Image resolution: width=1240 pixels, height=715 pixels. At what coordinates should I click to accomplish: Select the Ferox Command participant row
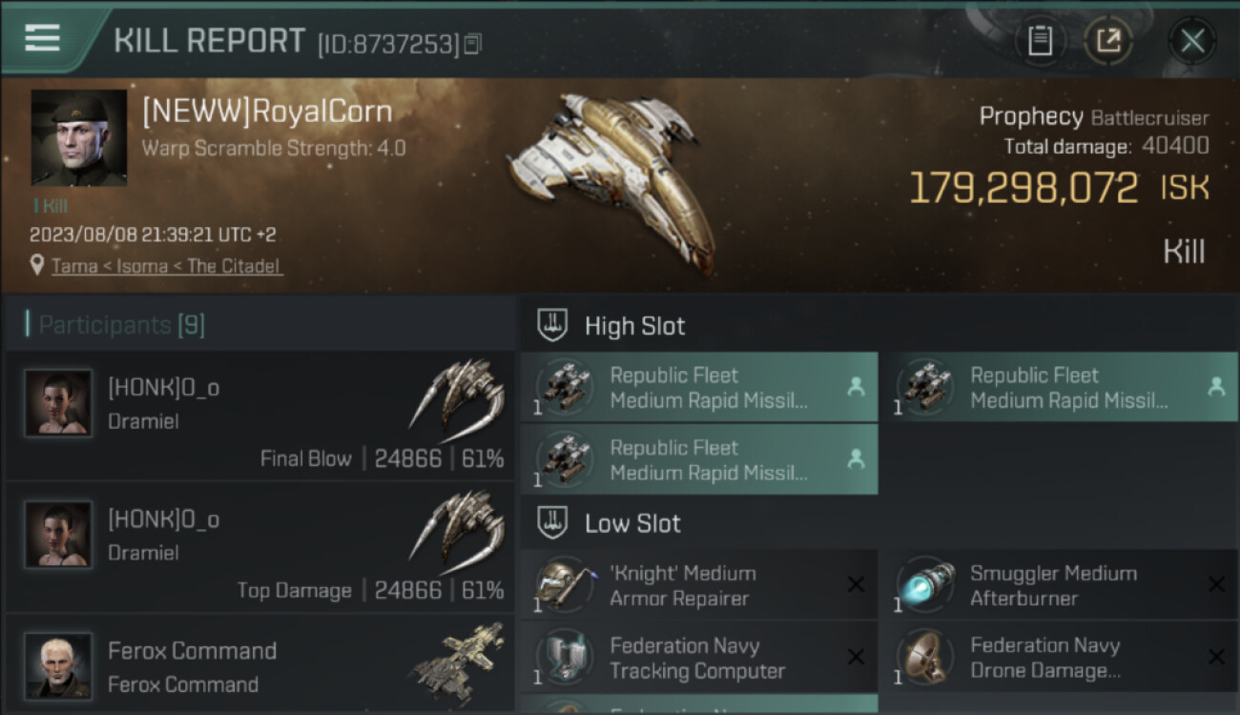point(259,667)
